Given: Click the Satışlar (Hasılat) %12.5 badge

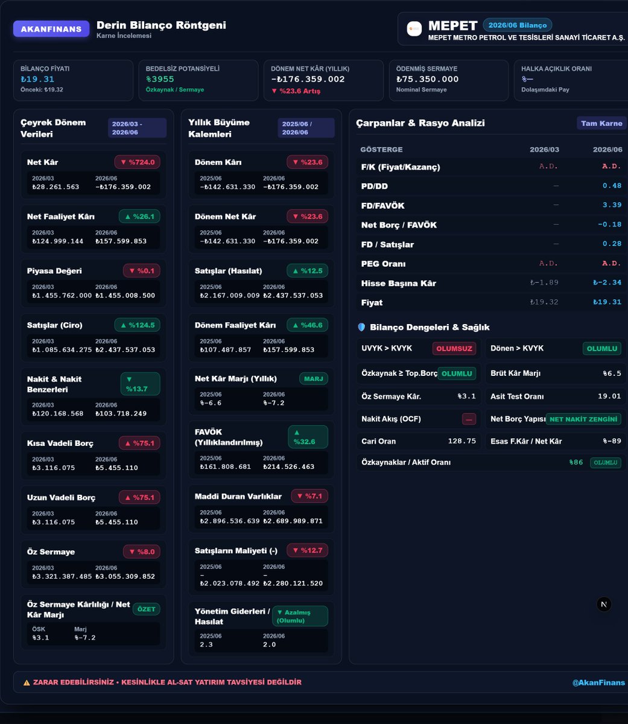Looking at the screenshot, I should [307, 270].
